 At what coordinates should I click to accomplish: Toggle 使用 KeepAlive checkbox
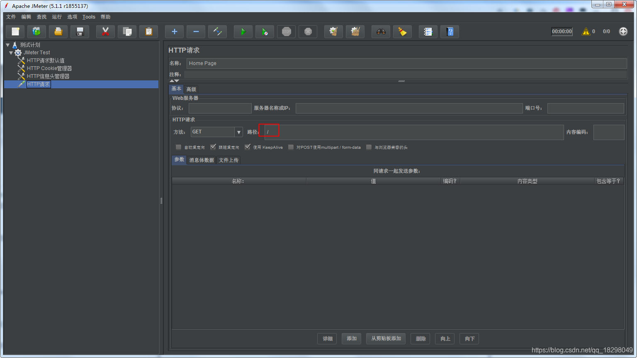[x=248, y=147]
